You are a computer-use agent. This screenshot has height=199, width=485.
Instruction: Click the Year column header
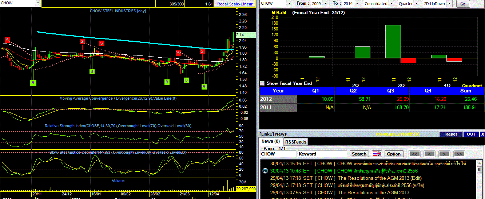click(278, 91)
